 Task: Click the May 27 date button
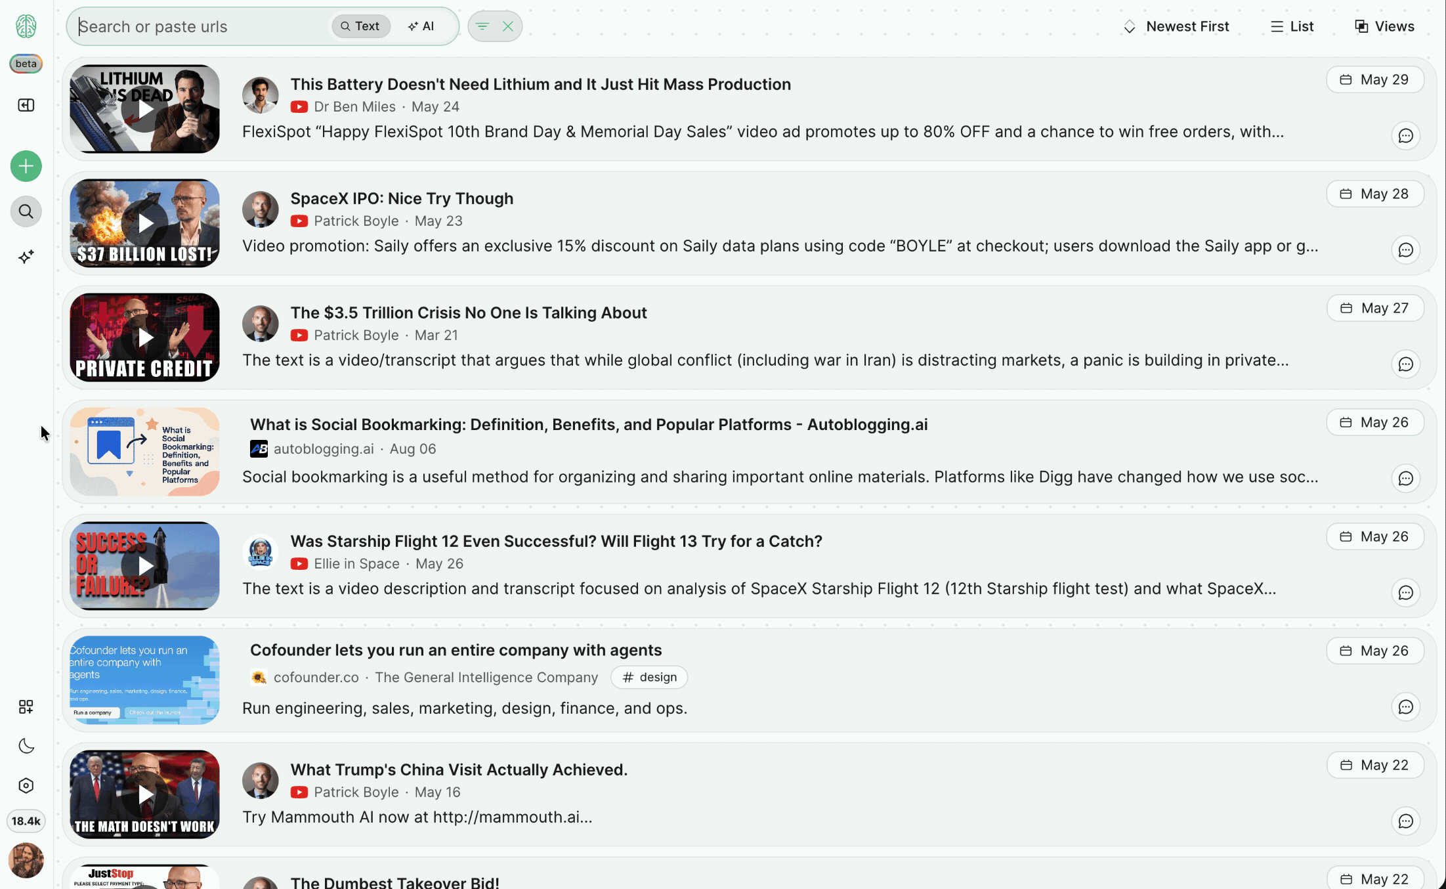tap(1375, 308)
